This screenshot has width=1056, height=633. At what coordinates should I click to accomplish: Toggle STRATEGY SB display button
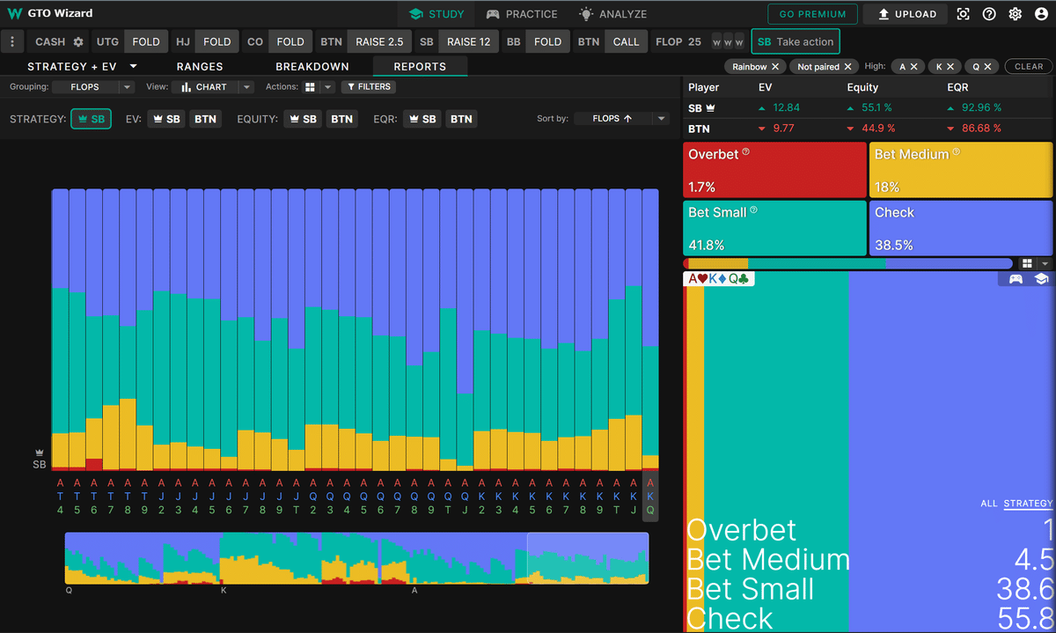pyautogui.click(x=91, y=119)
